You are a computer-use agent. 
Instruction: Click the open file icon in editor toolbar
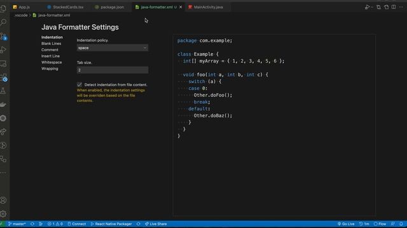point(386,7)
